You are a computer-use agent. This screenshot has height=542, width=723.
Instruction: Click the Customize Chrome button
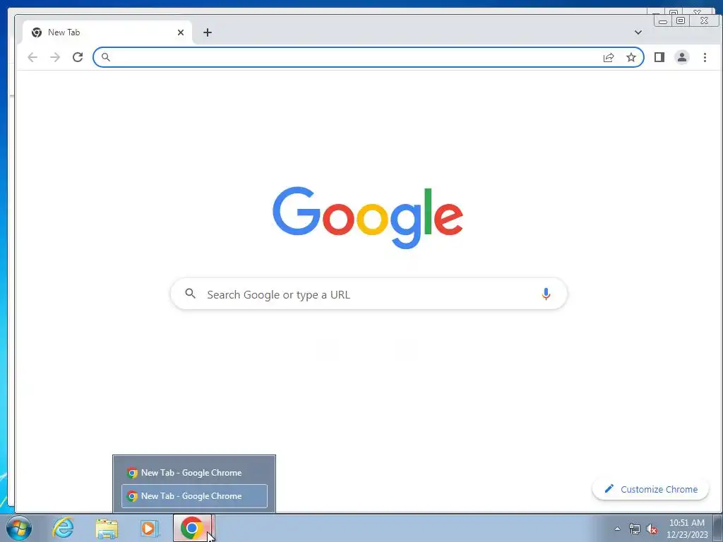coord(650,489)
